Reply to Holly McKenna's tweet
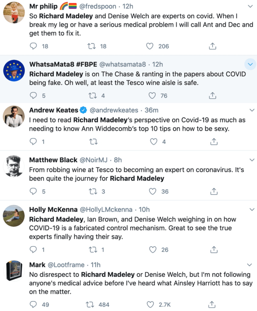The image size is (257, 311). 33,250
